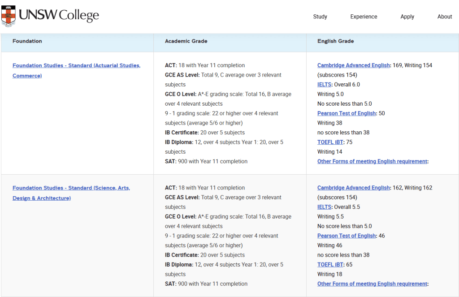459x297 pixels.
Task: Open Pearson Test of English link scoring 46
Action: [x=346, y=236]
